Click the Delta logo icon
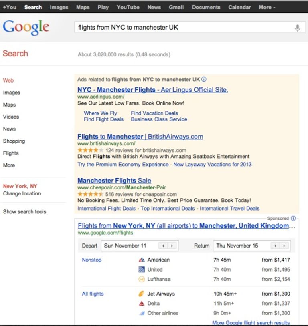Screen dimensions: 308x326 (x=142, y=304)
